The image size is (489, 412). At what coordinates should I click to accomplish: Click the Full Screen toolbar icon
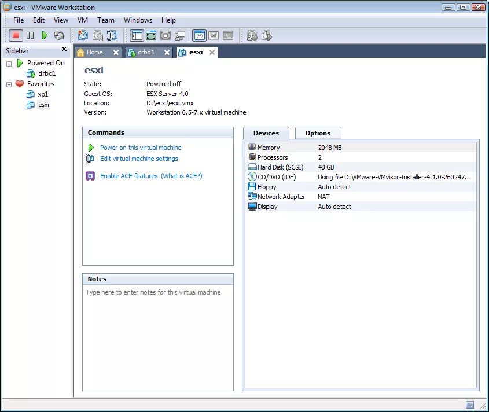(166, 35)
